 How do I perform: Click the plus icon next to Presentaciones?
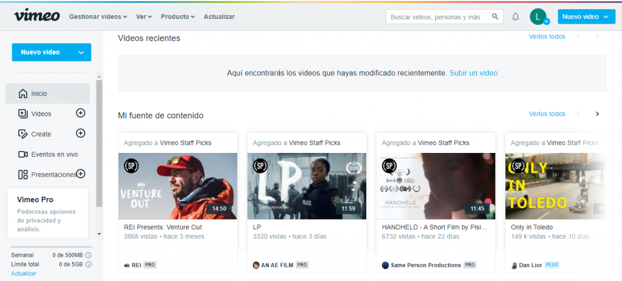(x=81, y=174)
